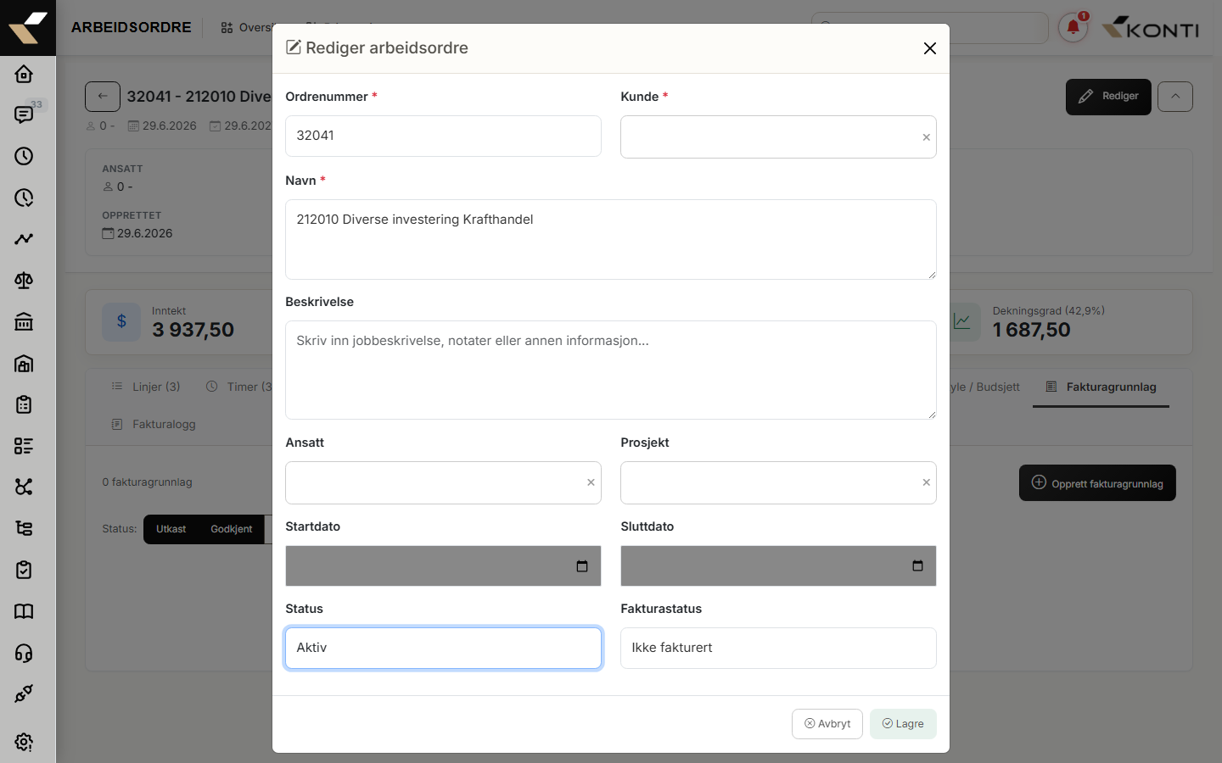Switch to the Fakturalogg tab

click(x=154, y=424)
